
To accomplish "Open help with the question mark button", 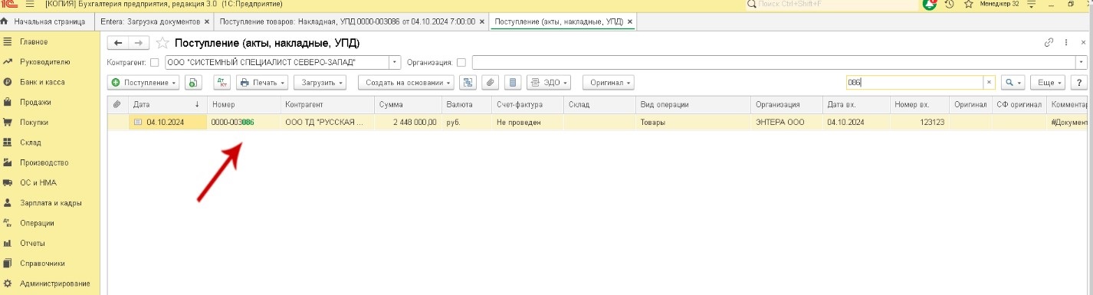I will click(1078, 82).
